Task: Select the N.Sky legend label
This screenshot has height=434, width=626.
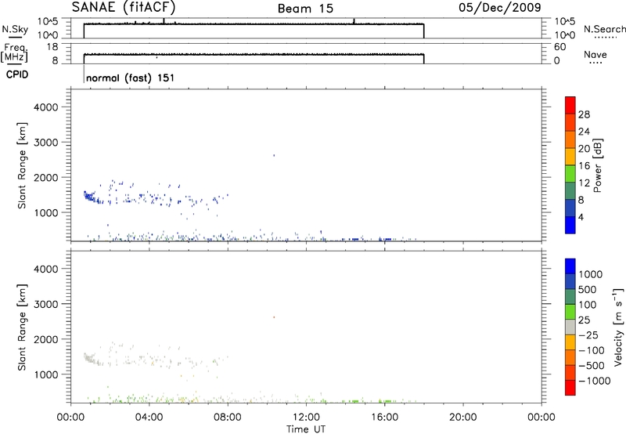Action: click(x=15, y=29)
